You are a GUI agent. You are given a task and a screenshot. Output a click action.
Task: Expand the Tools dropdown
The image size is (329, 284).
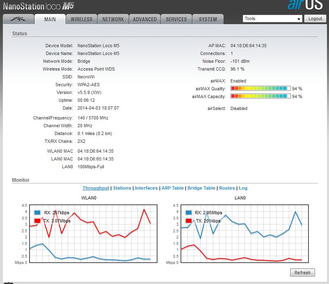tap(272, 19)
